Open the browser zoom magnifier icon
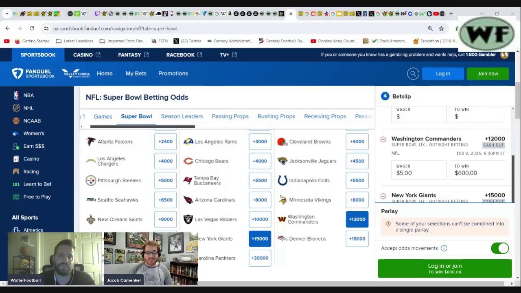521x293 pixels. (430, 28)
